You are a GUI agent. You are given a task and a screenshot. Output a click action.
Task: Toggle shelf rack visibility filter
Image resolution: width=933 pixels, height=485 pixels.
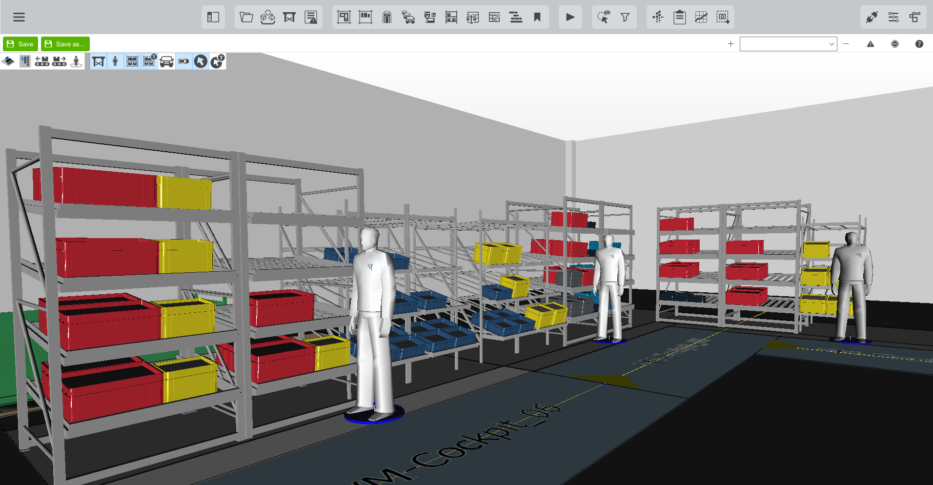click(132, 61)
